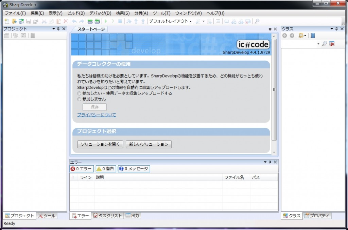
Task: Open the デフォルトレイアウト layout dropdown
Action: pyautogui.click(x=170, y=21)
